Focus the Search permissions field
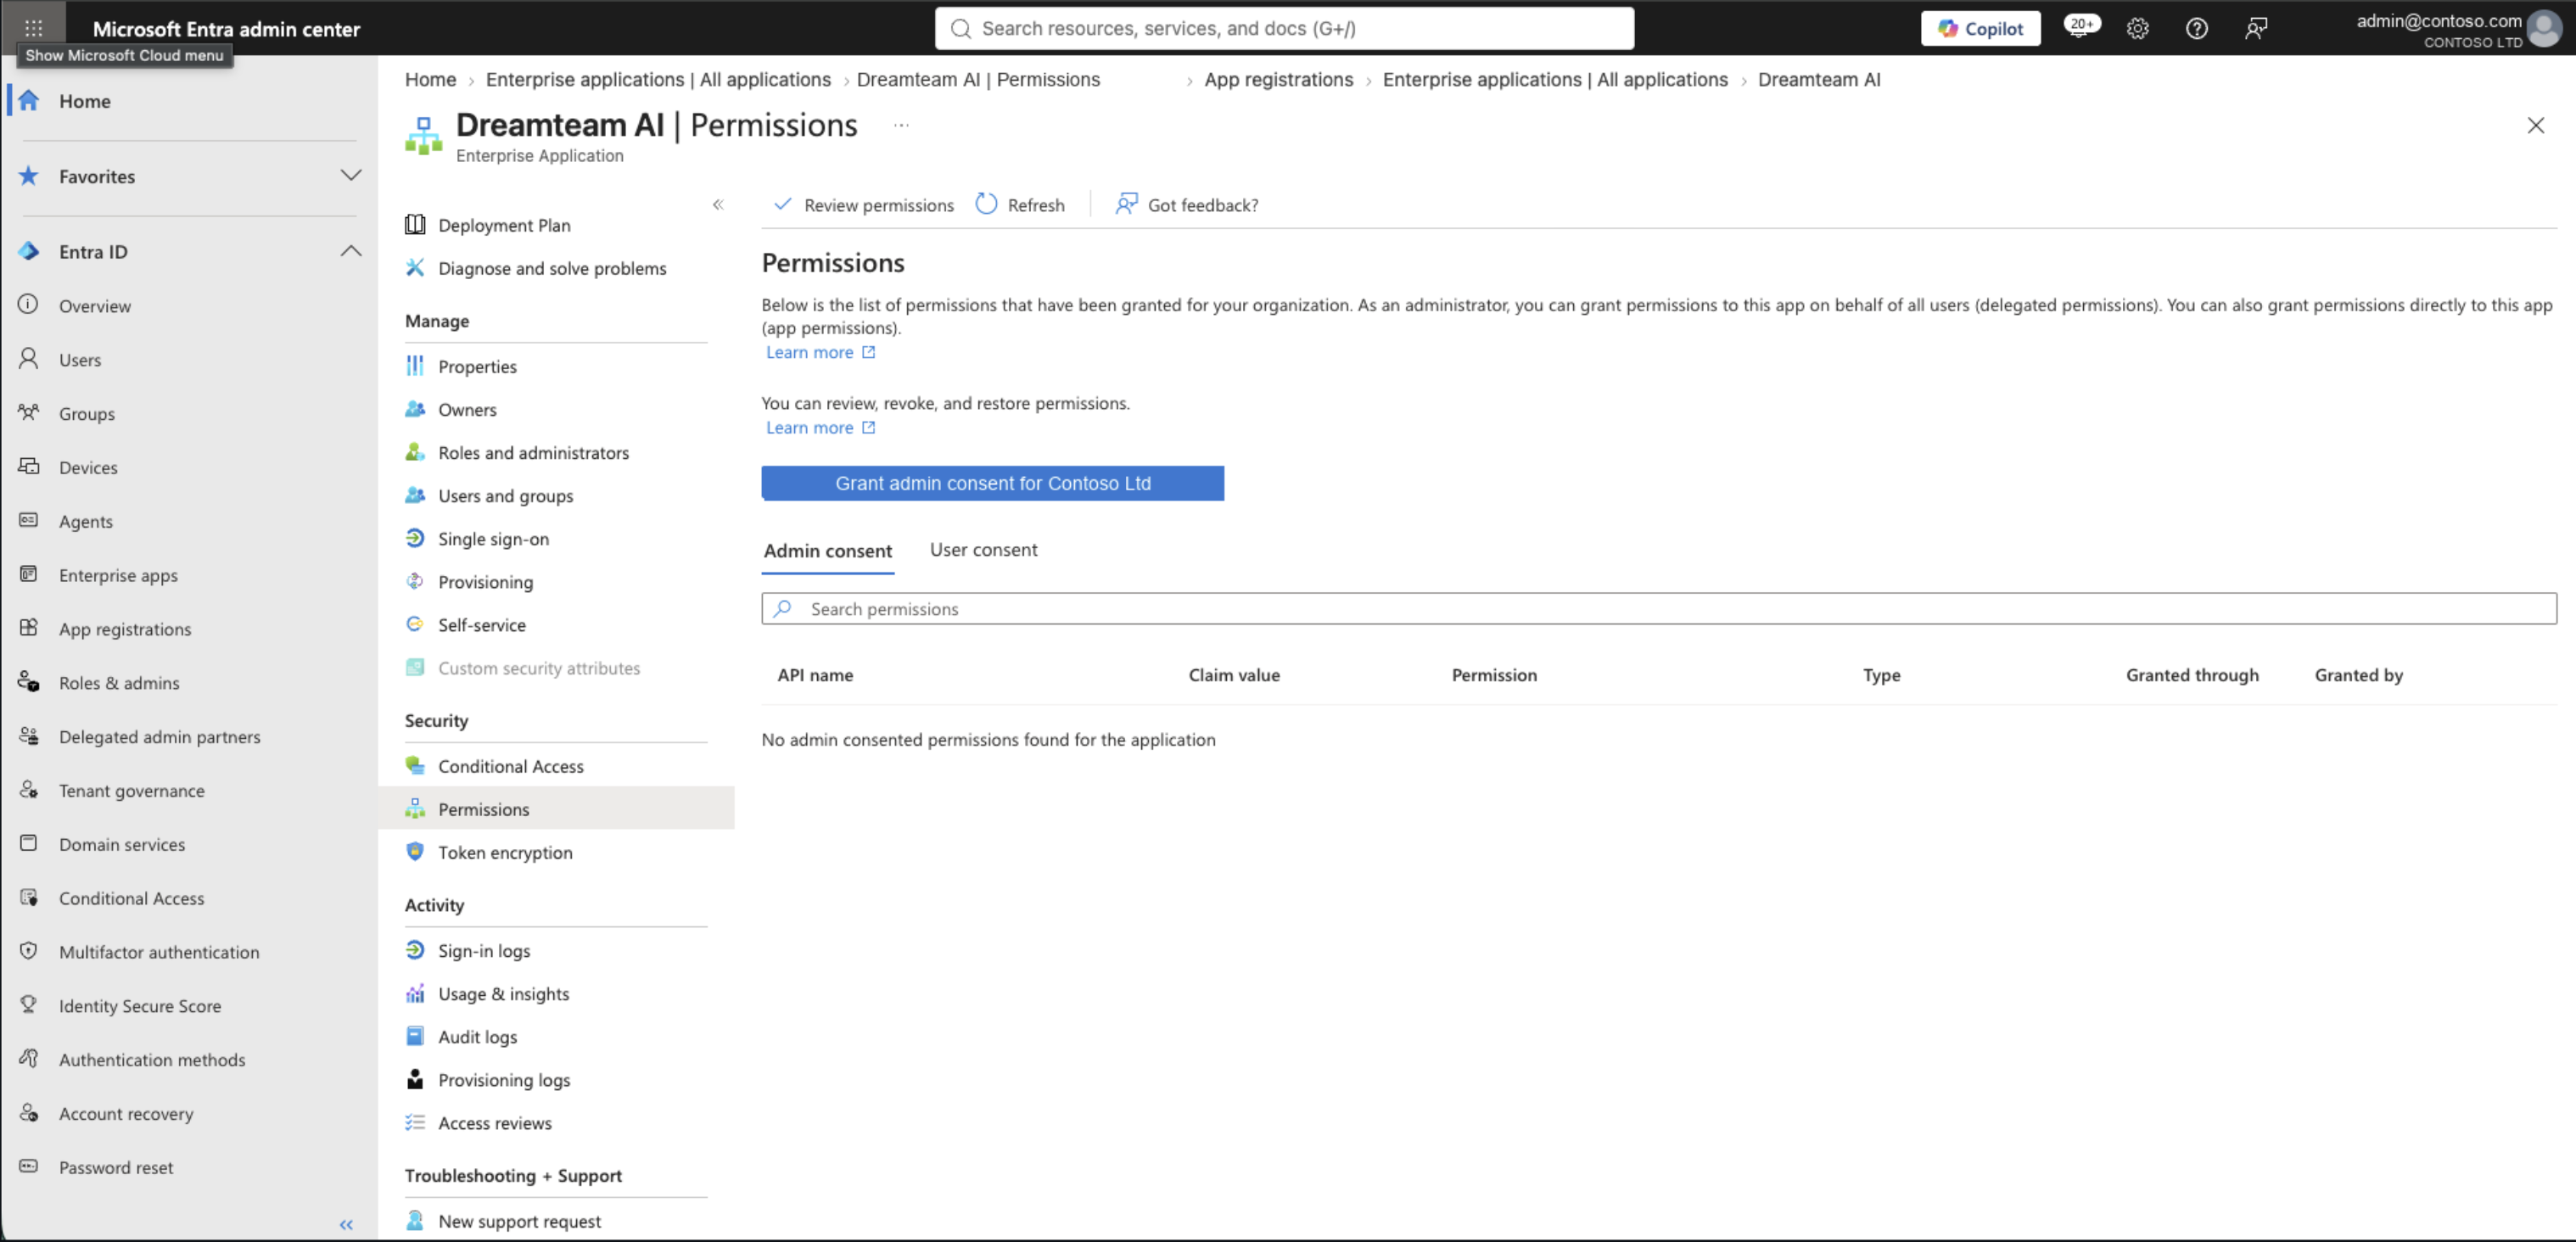The height and width of the screenshot is (1242, 2576). (x=1659, y=608)
